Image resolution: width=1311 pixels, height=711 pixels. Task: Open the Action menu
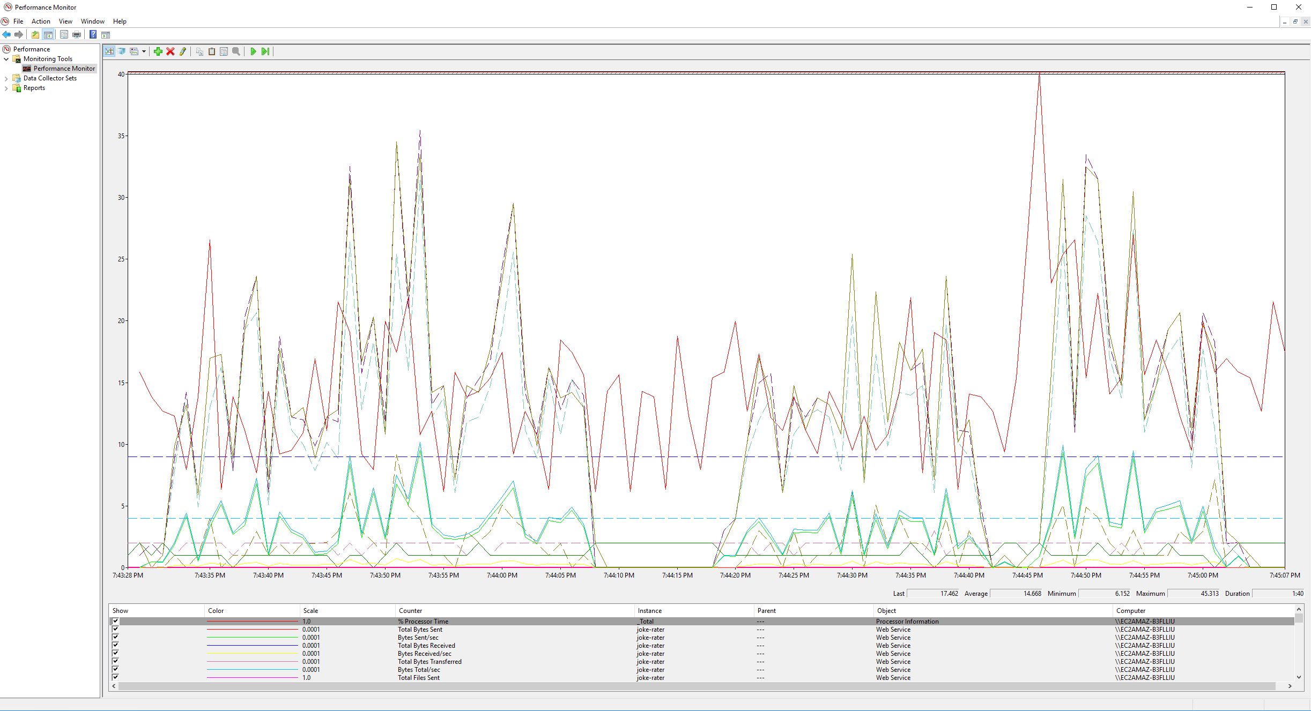[41, 21]
